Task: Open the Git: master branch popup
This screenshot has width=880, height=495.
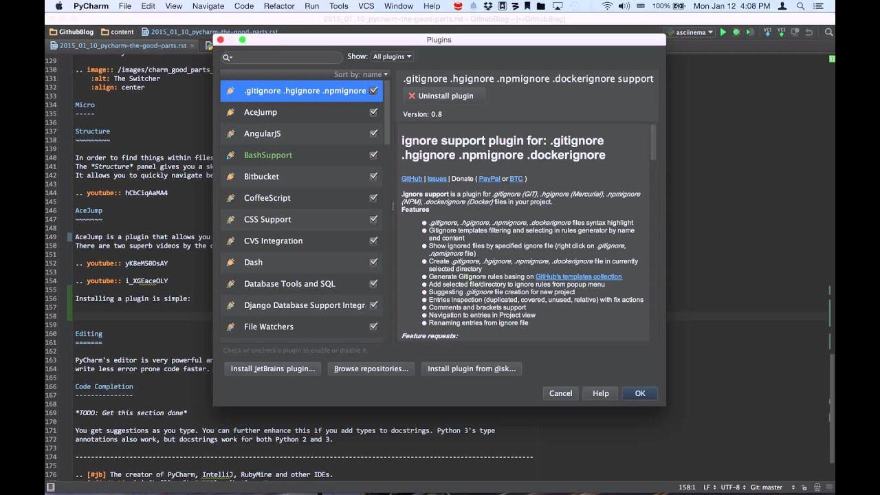Action: (x=771, y=487)
